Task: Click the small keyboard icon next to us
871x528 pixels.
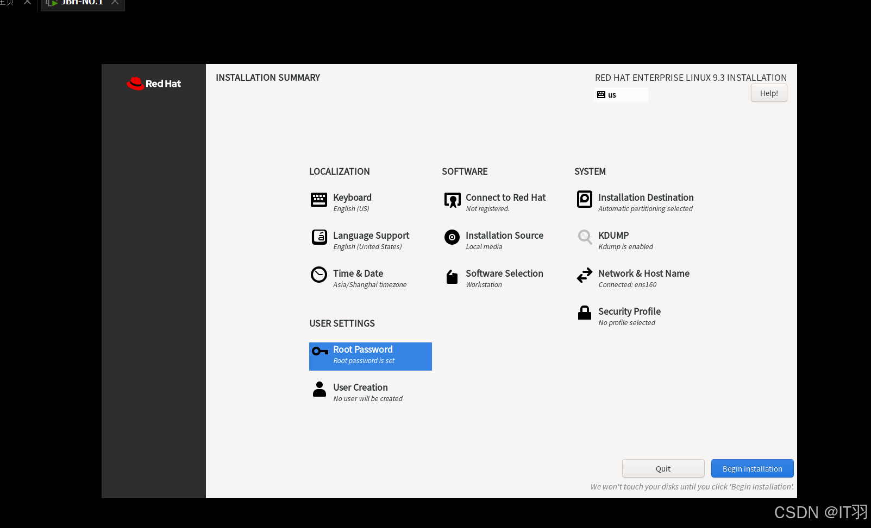Action: 601,95
